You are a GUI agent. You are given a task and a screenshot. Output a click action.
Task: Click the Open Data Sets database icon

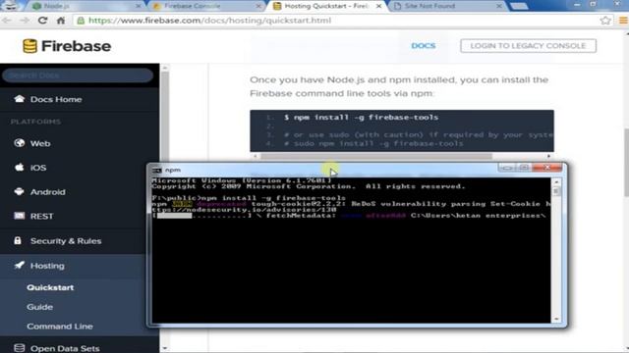pos(19,348)
